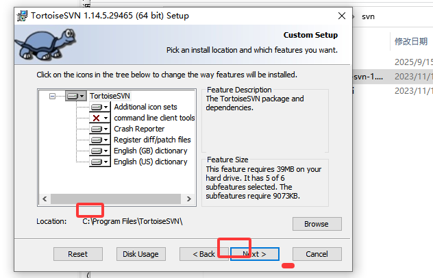The height and width of the screenshot is (278, 433).
Task: Open dropdown arrow beside command line client tools
Action: (x=106, y=118)
